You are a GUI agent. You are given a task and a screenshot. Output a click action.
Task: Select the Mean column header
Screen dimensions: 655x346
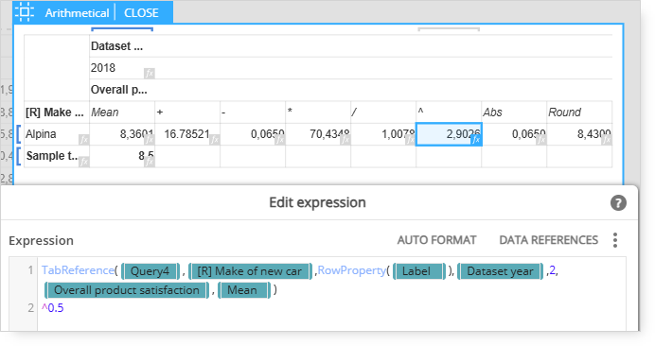[122, 112]
